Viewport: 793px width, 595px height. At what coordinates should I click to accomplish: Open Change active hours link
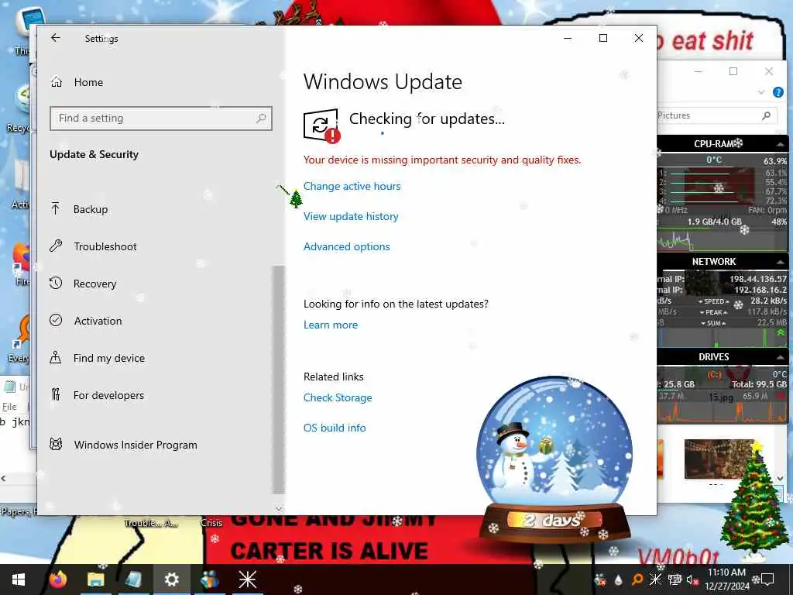click(352, 186)
